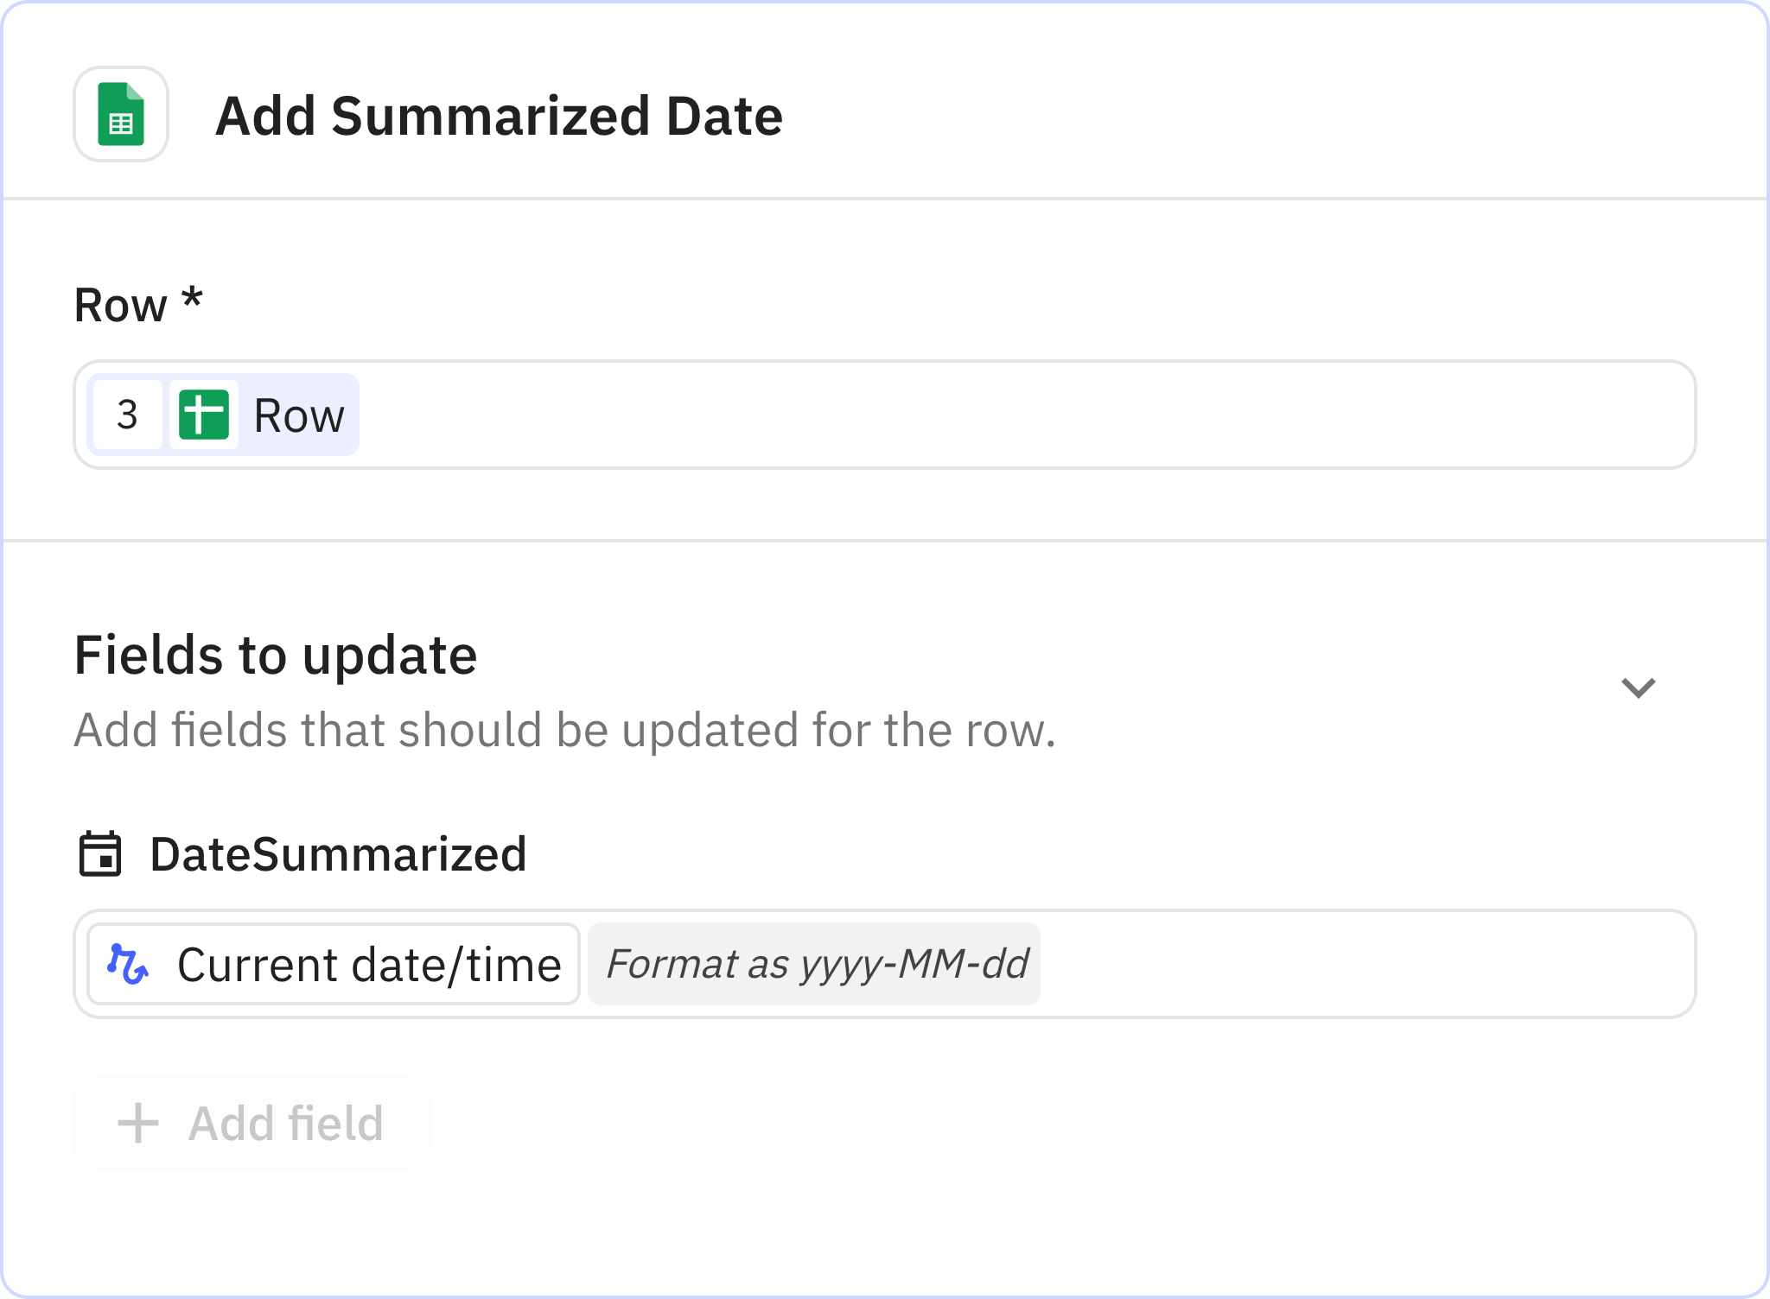Click the Google Sheets icon in the header
This screenshot has height=1299, width=1770.
pos(121,113)
